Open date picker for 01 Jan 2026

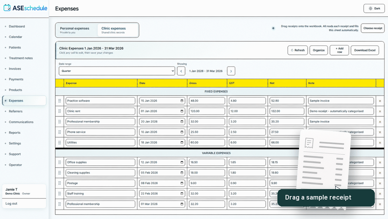pyautogui.click(x=182, y=111)
